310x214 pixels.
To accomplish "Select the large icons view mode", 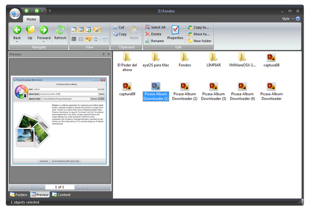I will (x=88, y=39).
